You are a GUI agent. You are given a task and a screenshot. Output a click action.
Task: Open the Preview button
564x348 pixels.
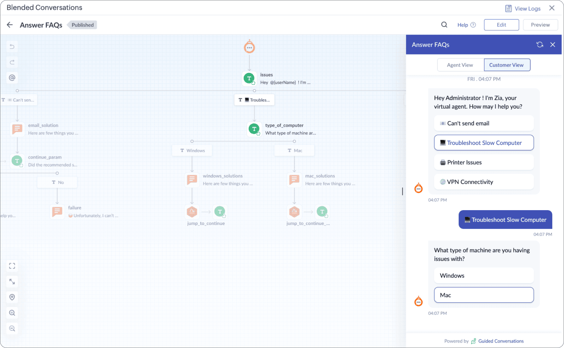point(540,25)
